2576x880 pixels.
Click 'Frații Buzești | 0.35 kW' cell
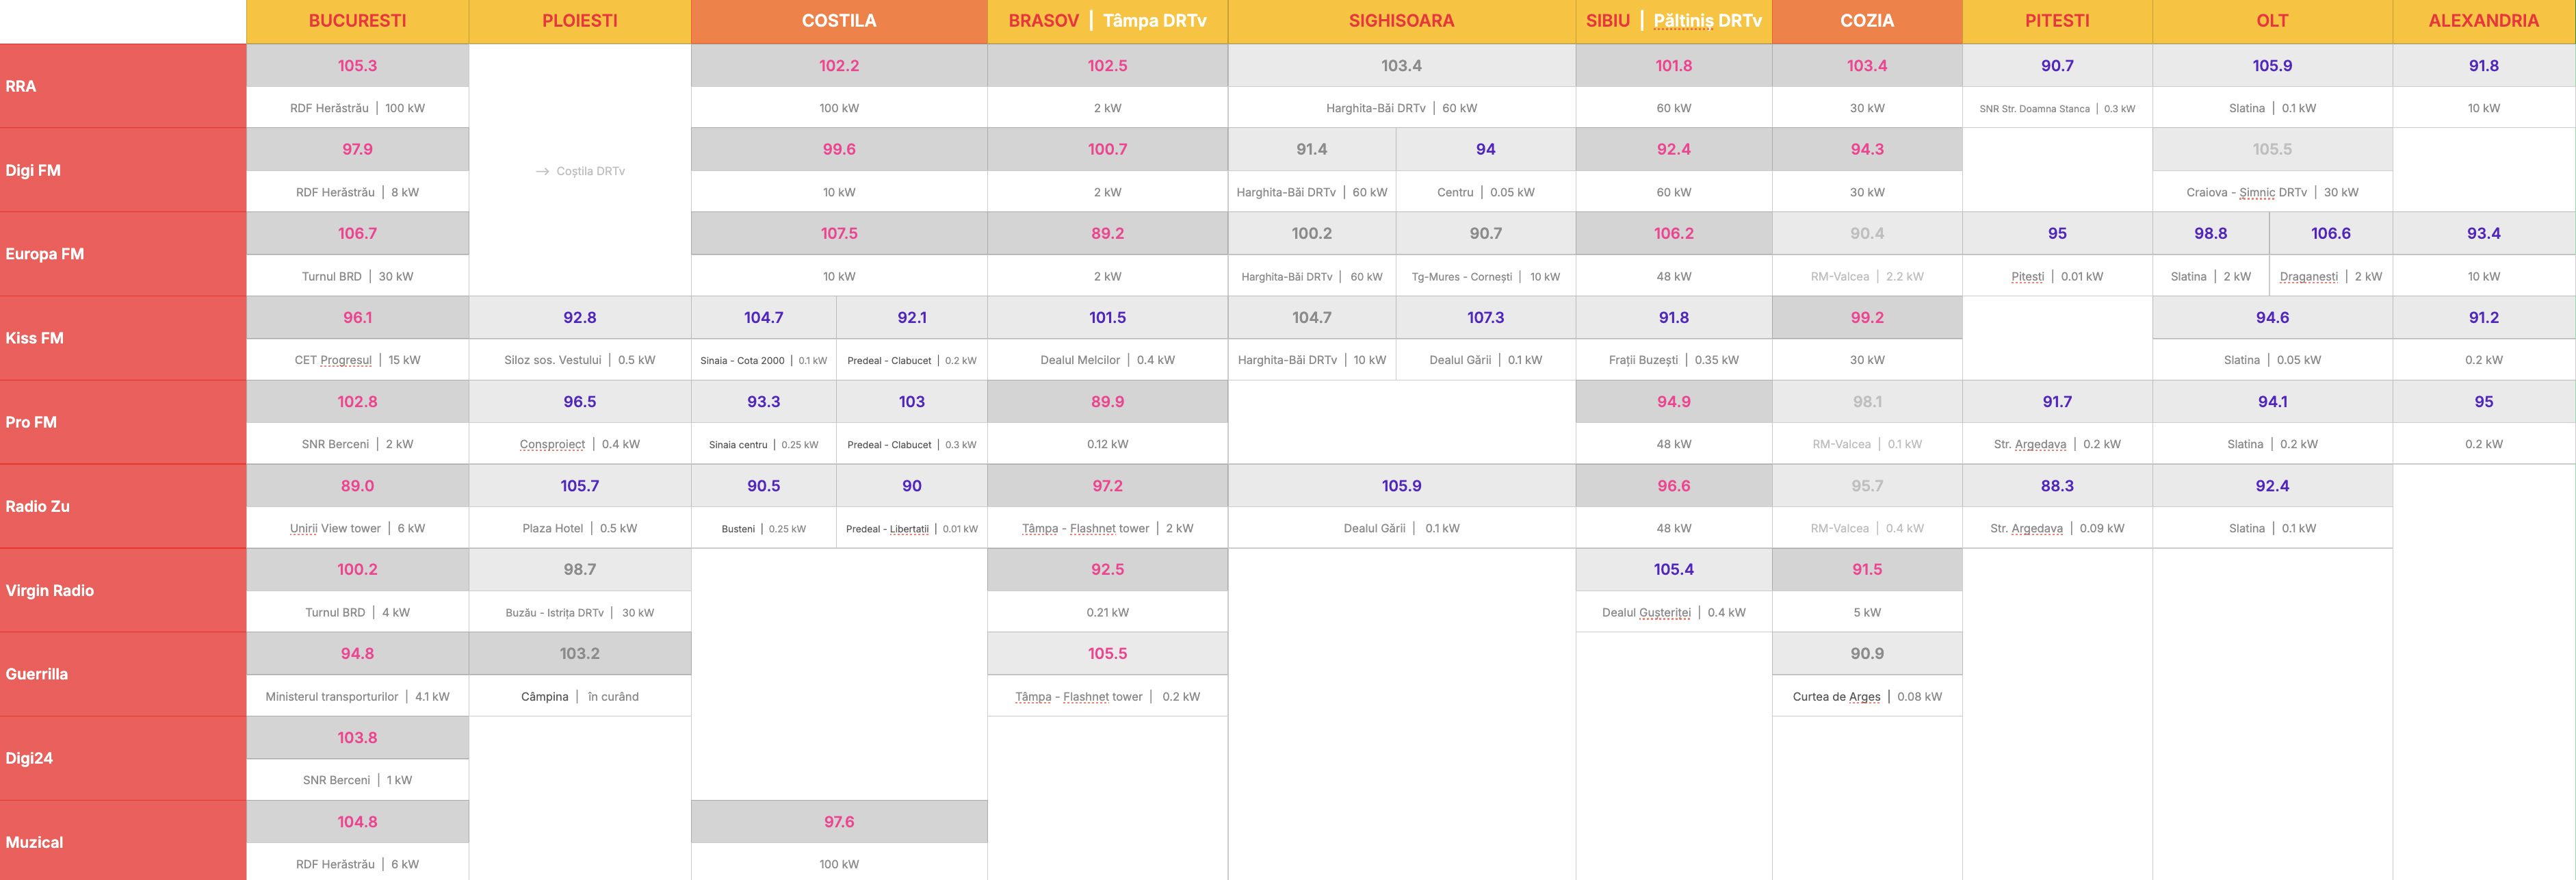point(1674,360)
